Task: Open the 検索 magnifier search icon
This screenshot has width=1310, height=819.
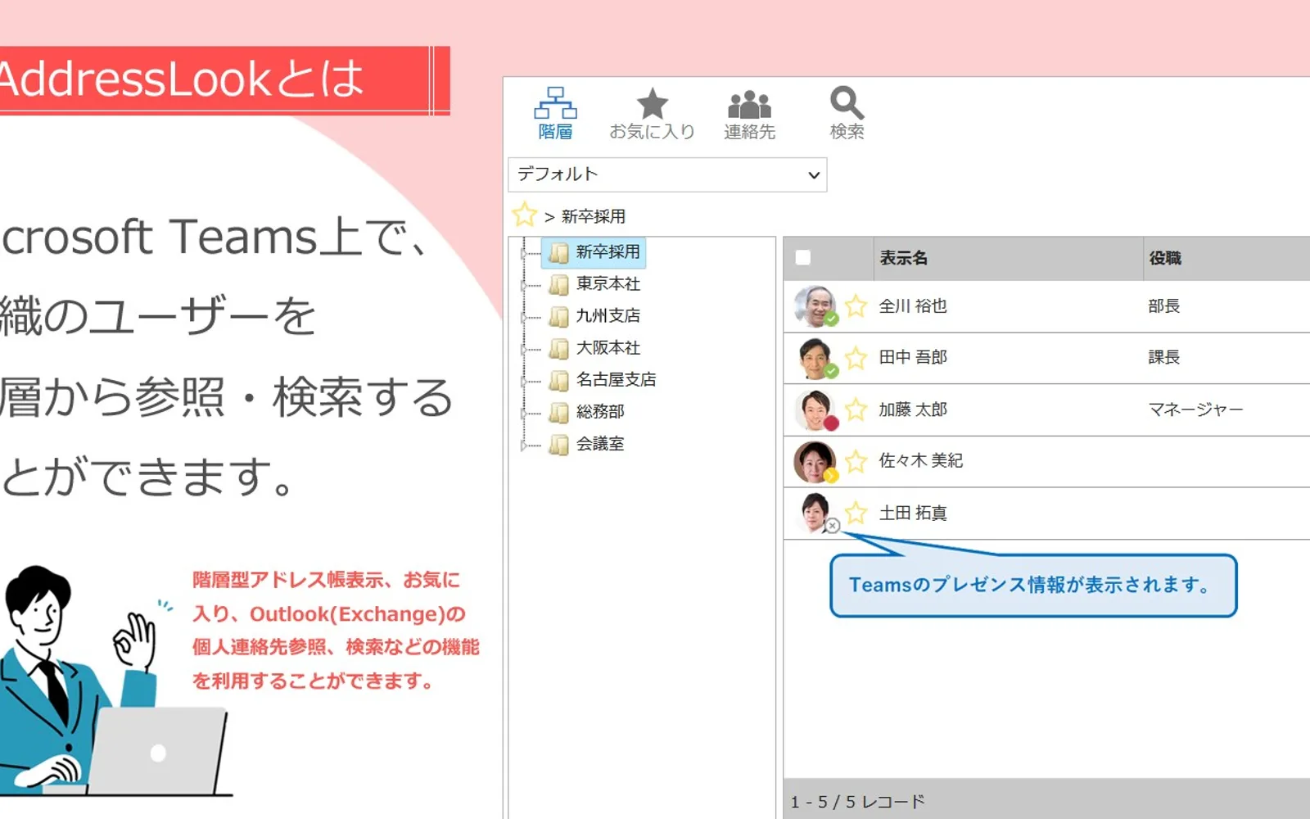Action: [x=847, y=103]
